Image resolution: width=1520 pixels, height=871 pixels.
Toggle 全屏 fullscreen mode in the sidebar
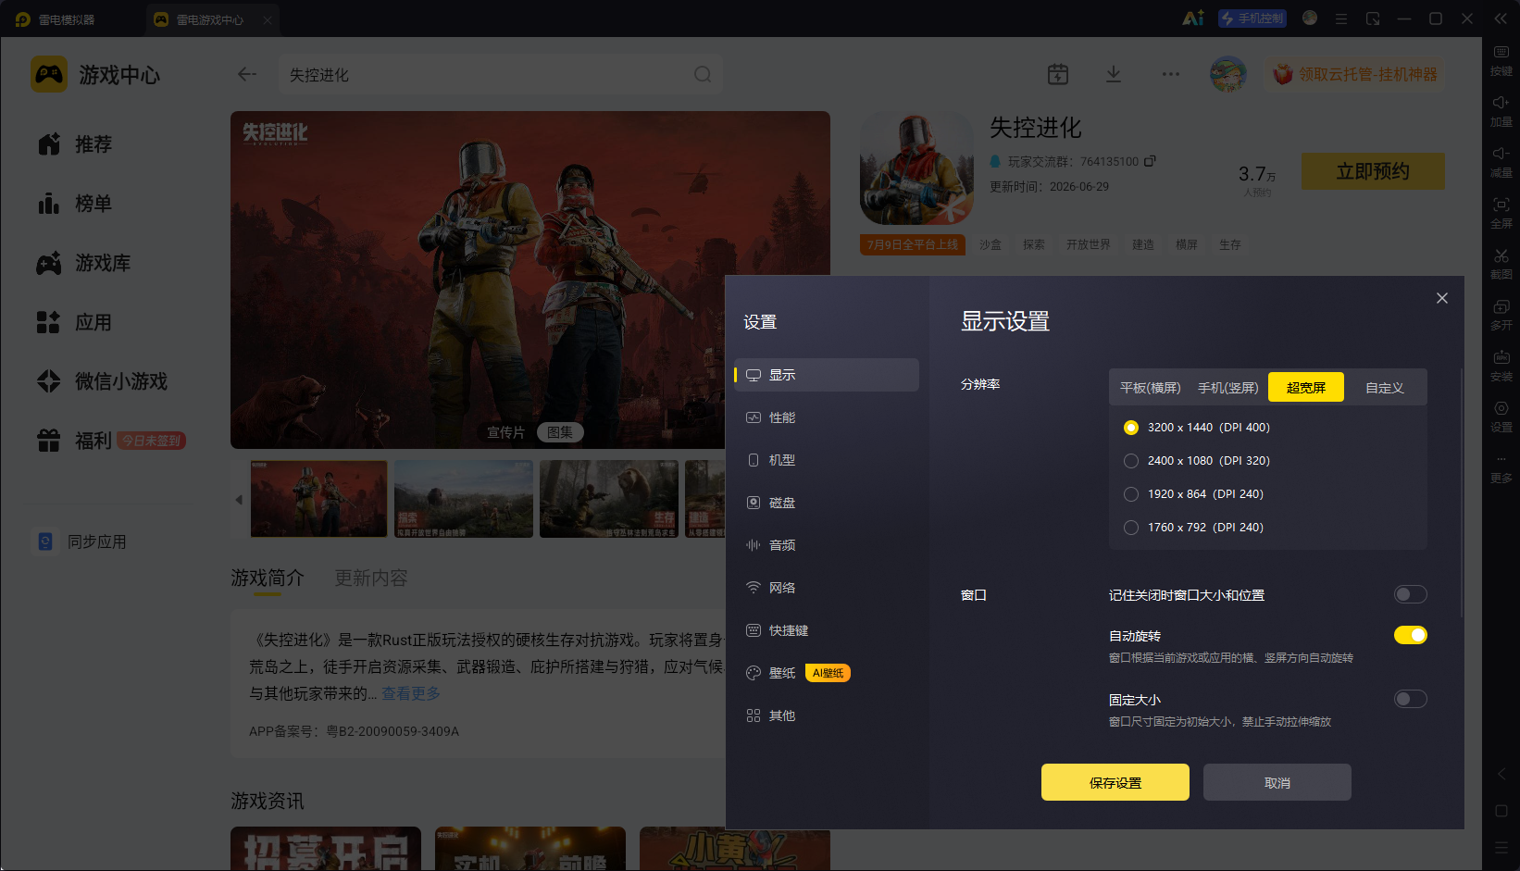tap(1501, 213)
